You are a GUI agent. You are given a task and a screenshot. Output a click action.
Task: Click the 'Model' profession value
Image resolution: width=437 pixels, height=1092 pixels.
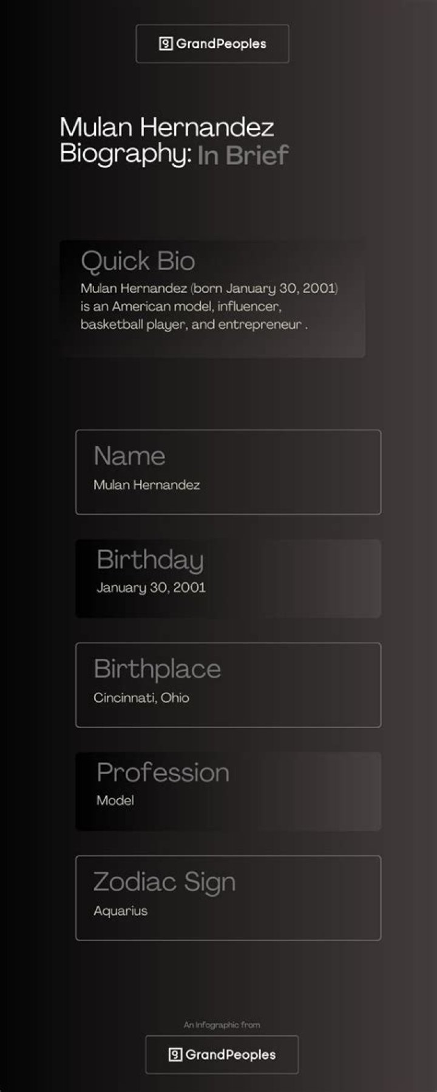coord(115,800)
